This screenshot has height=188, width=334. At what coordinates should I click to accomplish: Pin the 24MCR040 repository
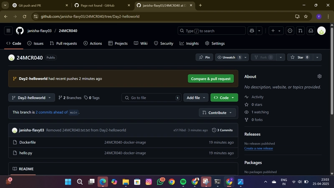[205, 57]
